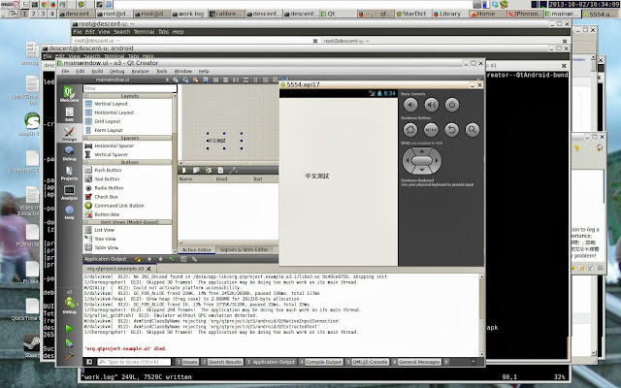Tap the emulator Search button
This screenshot has width=621, height=388.
tap(473, 129)
